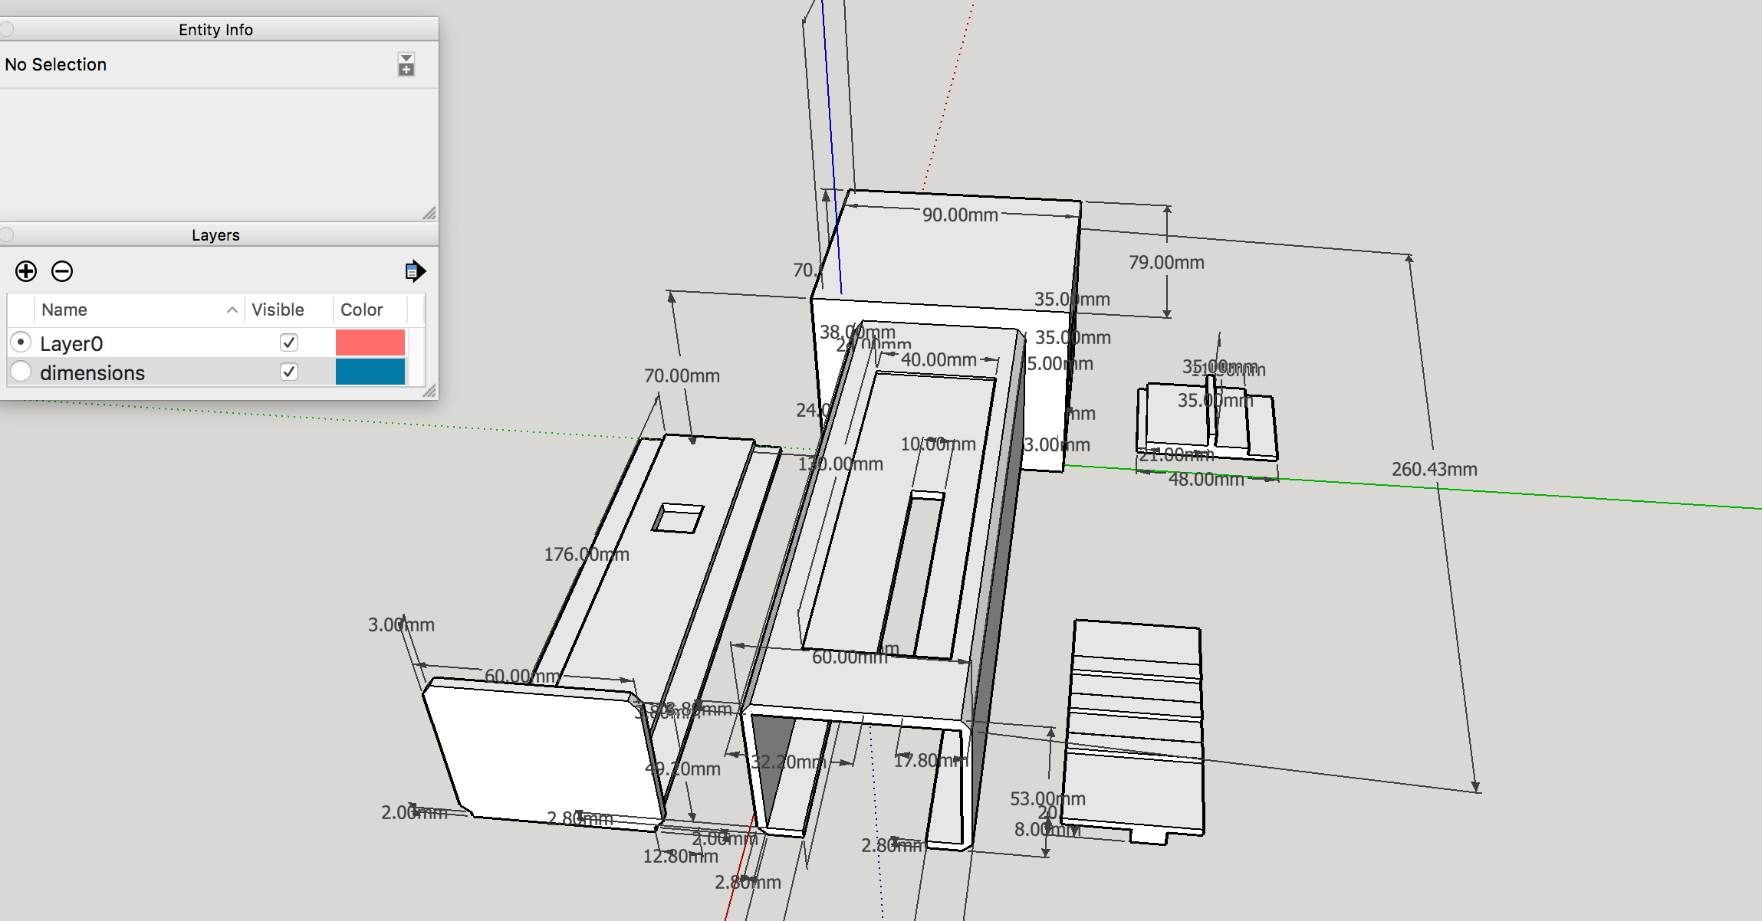Set dimensions as the active layer

tap(21, 372)
